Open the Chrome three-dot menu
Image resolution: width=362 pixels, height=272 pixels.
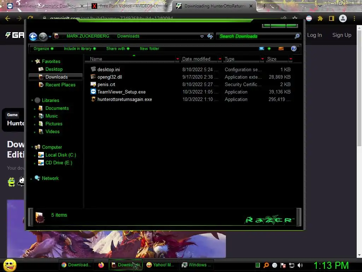tap(354, 18)
